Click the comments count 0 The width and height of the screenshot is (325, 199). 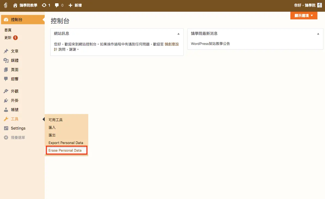[62, 5]
